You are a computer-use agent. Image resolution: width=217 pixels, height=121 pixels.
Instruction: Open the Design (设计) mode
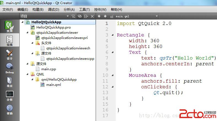(x=10, y=55)
